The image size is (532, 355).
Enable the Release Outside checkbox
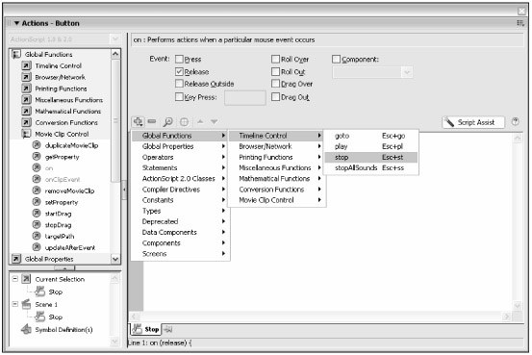179,84
